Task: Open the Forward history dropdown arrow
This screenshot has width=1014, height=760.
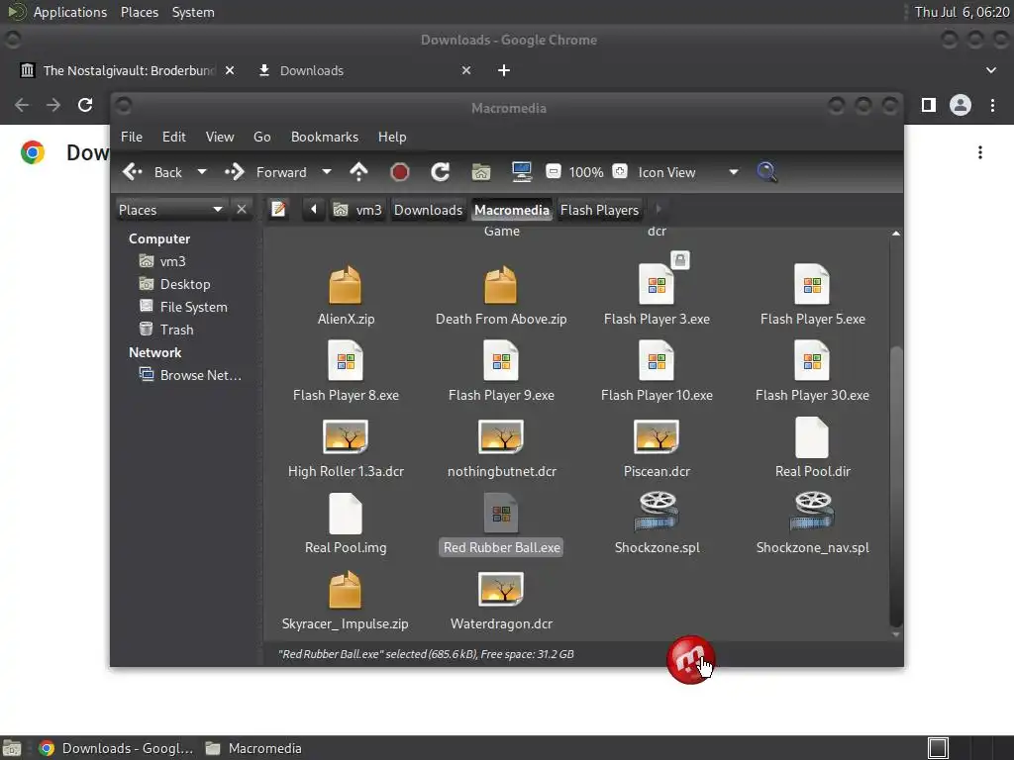Action: (x=327, y=172)
